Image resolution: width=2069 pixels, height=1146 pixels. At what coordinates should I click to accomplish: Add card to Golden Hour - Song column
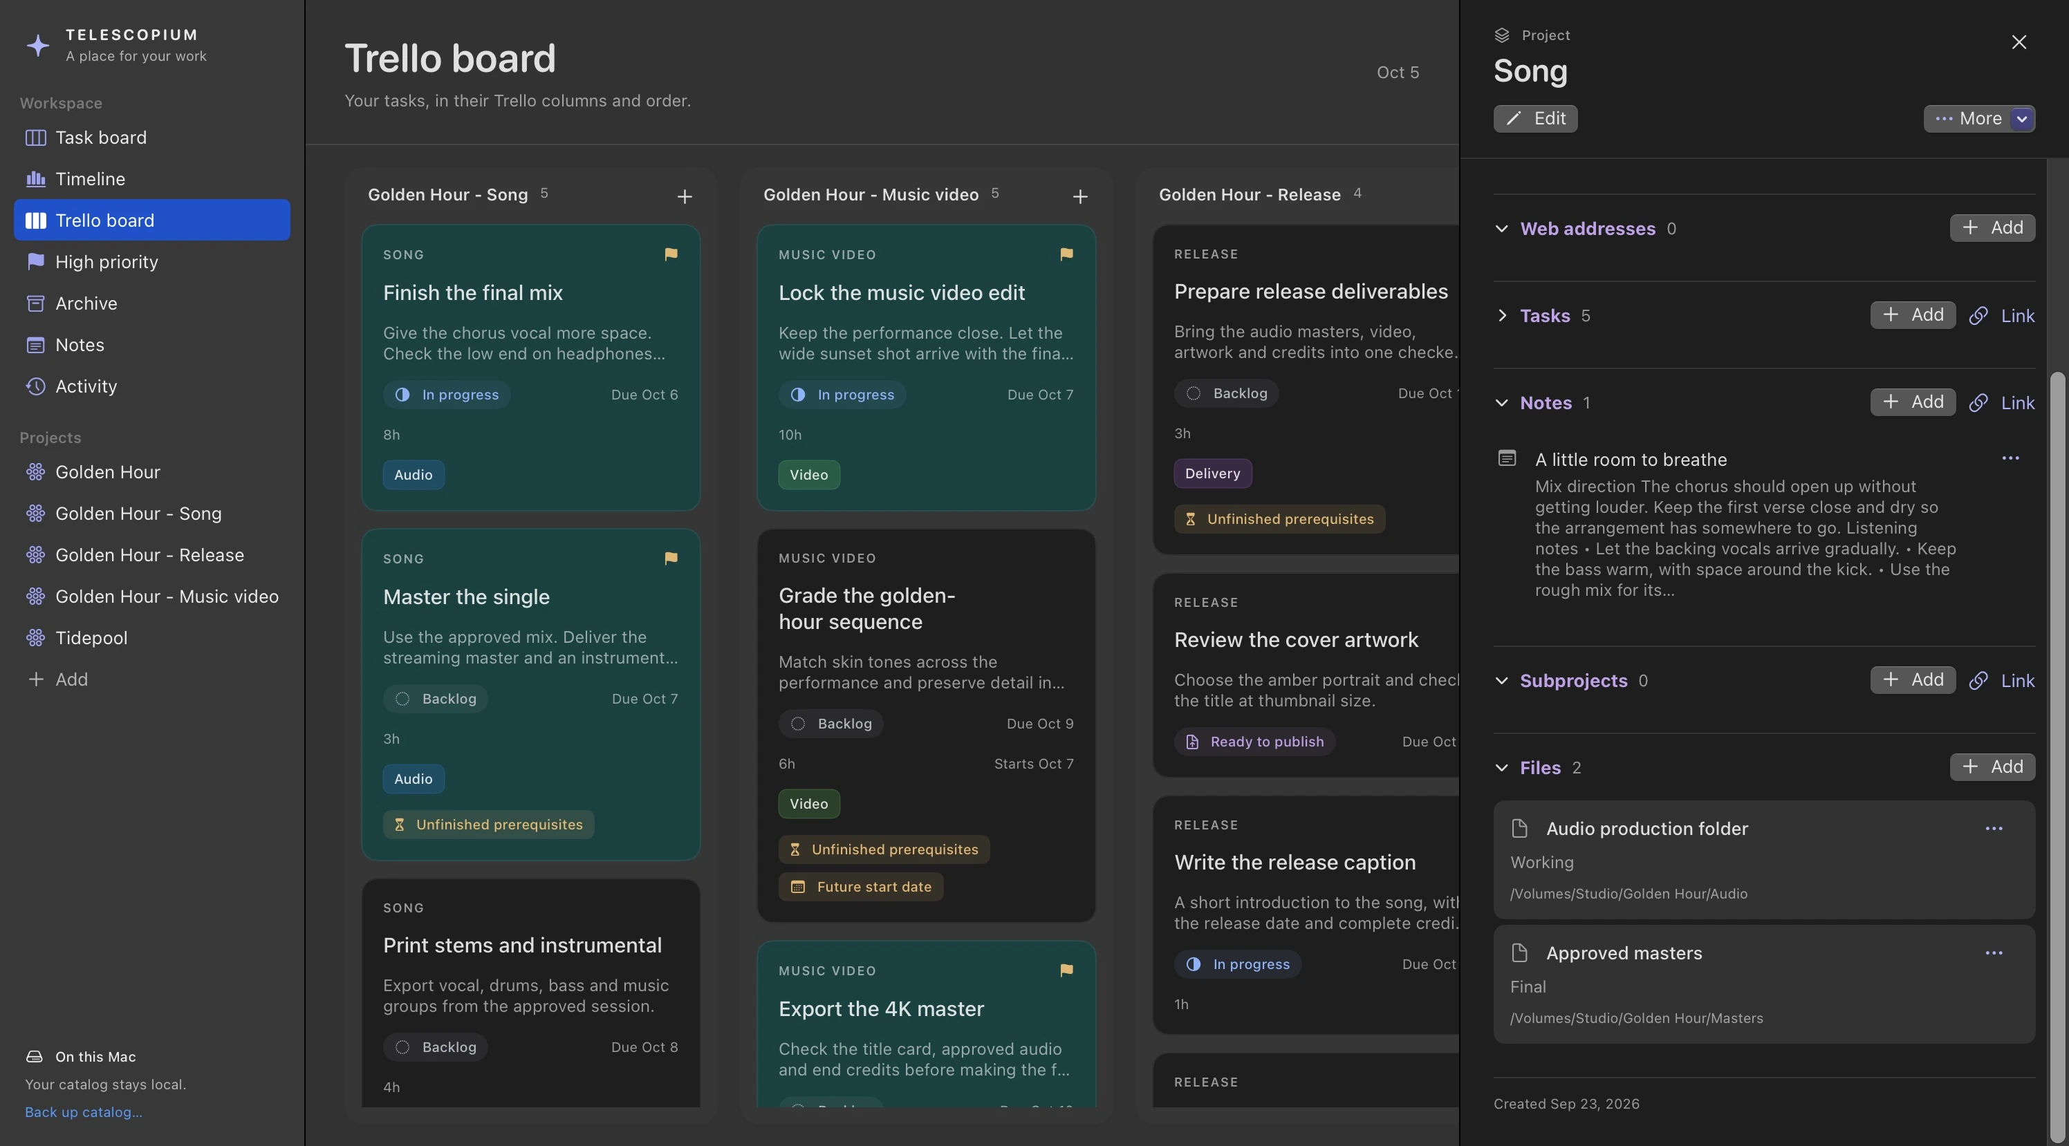click(x=685, y=196)
